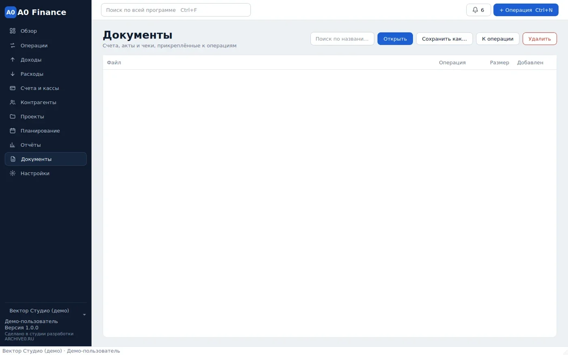
Task: Expand the Вектор Студио (демо) company dropdown
Action: [45, 311]
